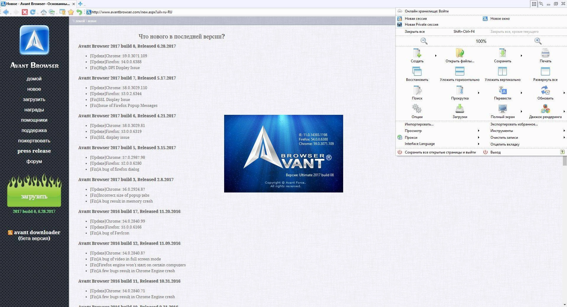Click the green Undo arrow icon
The height and width of the screenshot is (307, 567).
click(x=79, y=12)
